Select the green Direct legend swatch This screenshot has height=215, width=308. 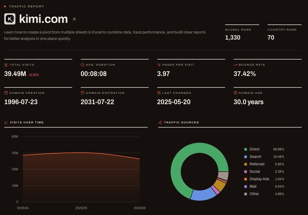click(246, 149)
